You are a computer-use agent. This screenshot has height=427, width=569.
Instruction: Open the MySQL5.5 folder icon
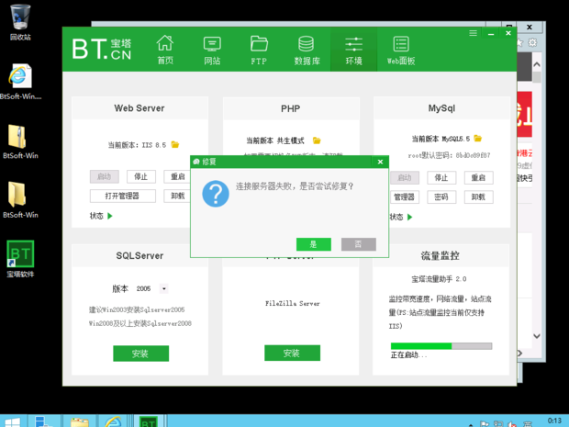[477, 139]
